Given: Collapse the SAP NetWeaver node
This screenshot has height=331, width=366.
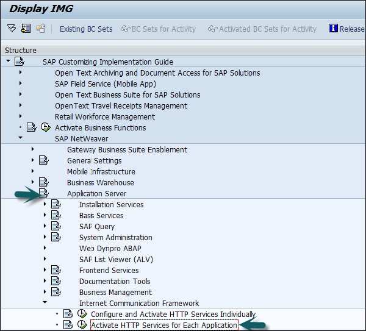Looking at the screenshot, I should [20, 138].
